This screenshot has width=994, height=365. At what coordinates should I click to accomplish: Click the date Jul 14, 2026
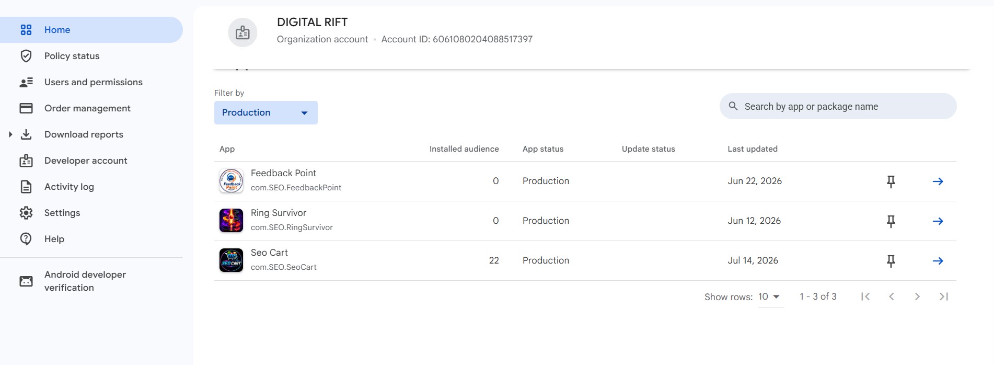753,260
